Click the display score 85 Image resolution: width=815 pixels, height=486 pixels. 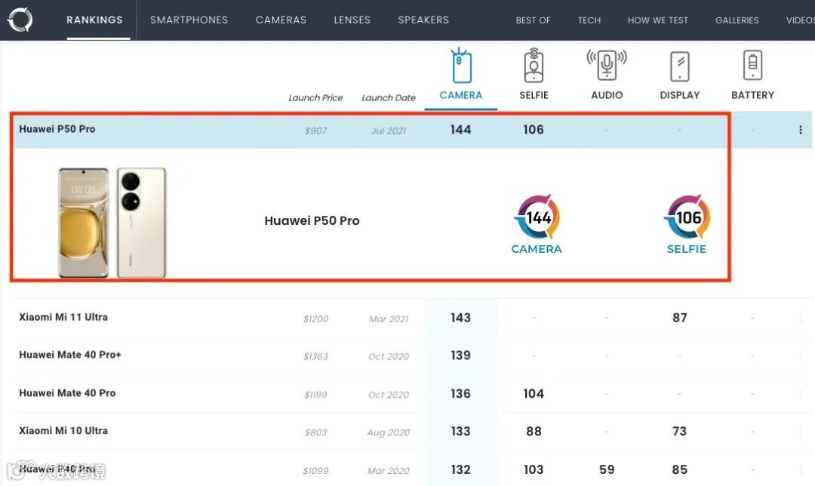(x=680, y=469)
